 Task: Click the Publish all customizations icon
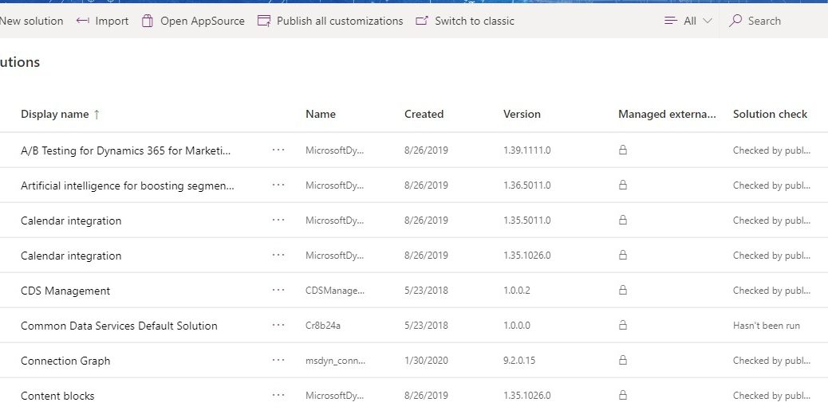click(263, 21)
